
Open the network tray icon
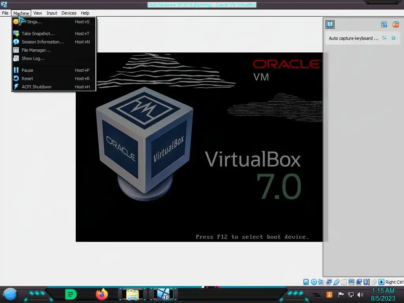(x=351, y=294)
